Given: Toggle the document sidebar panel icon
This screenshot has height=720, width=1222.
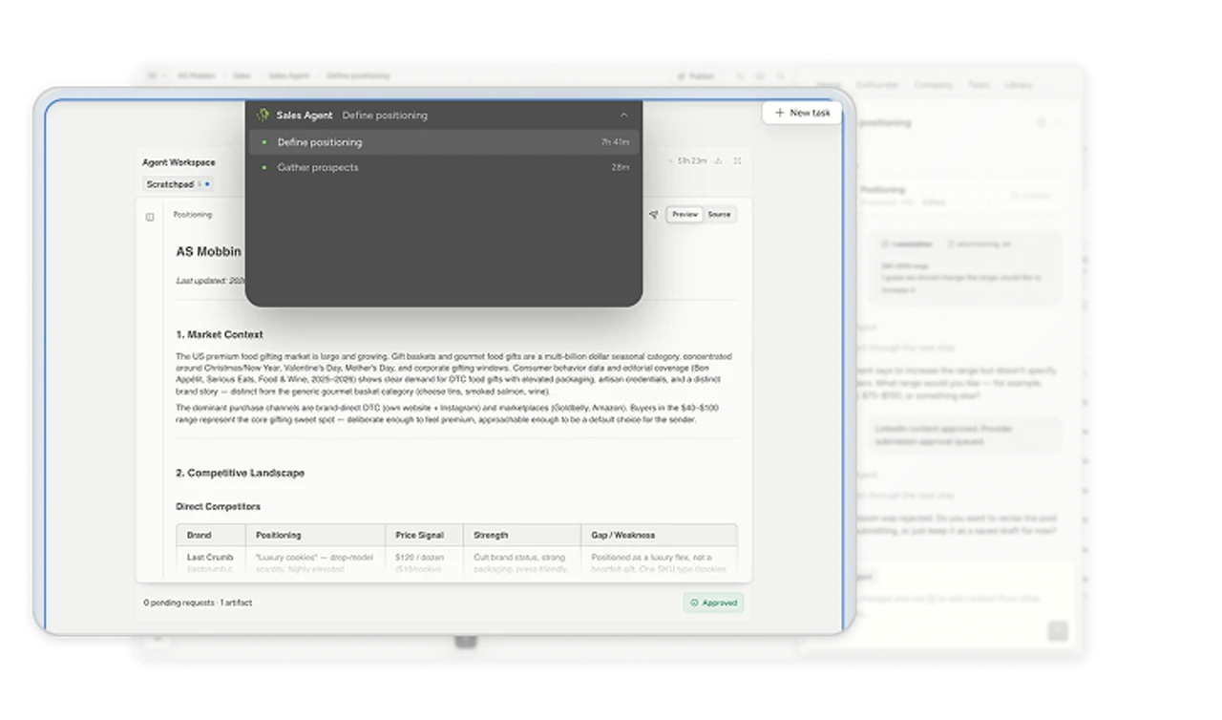Looking at the screenshot, I should click(150, 217).
